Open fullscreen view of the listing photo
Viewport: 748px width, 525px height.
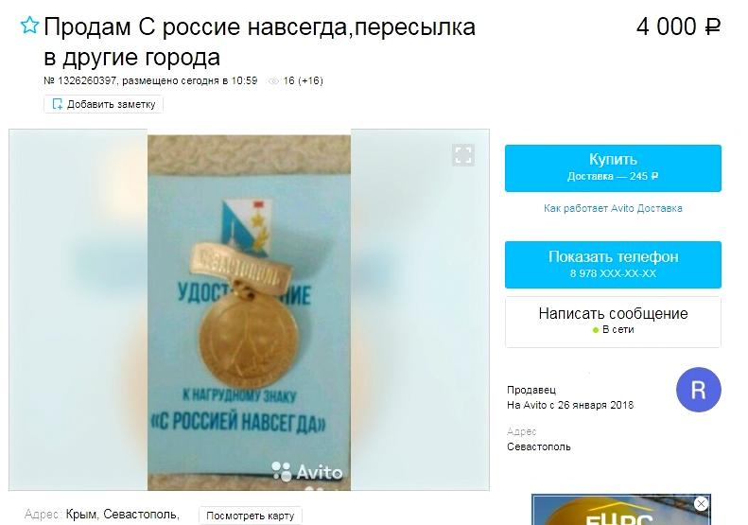(463, 155)
